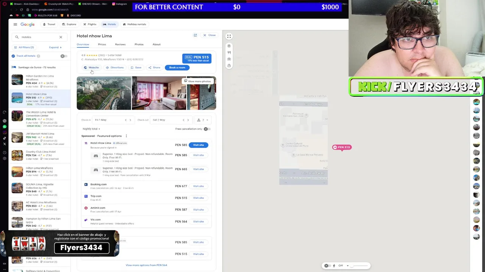Visit site for Vio.com offer

198,222
